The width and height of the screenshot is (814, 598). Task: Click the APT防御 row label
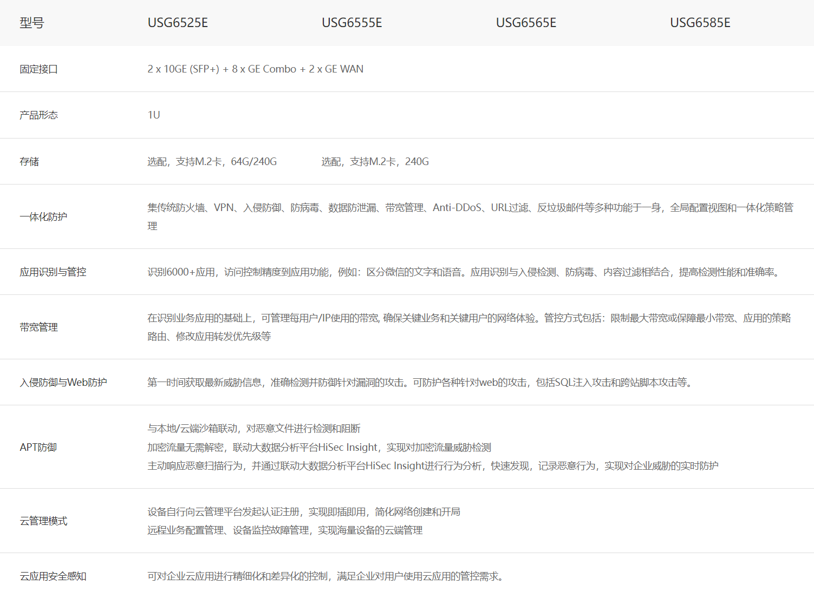pyautogui.click(x=38, y=448)
